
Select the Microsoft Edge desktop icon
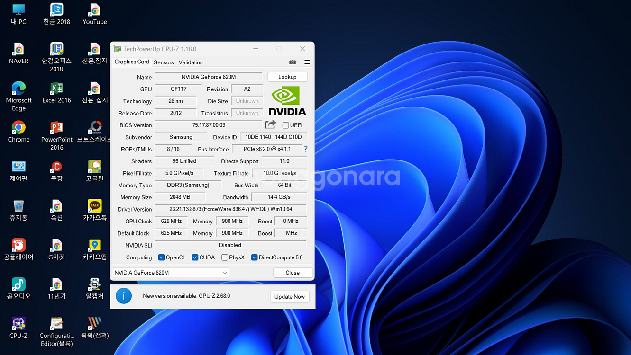coord(18,89)
